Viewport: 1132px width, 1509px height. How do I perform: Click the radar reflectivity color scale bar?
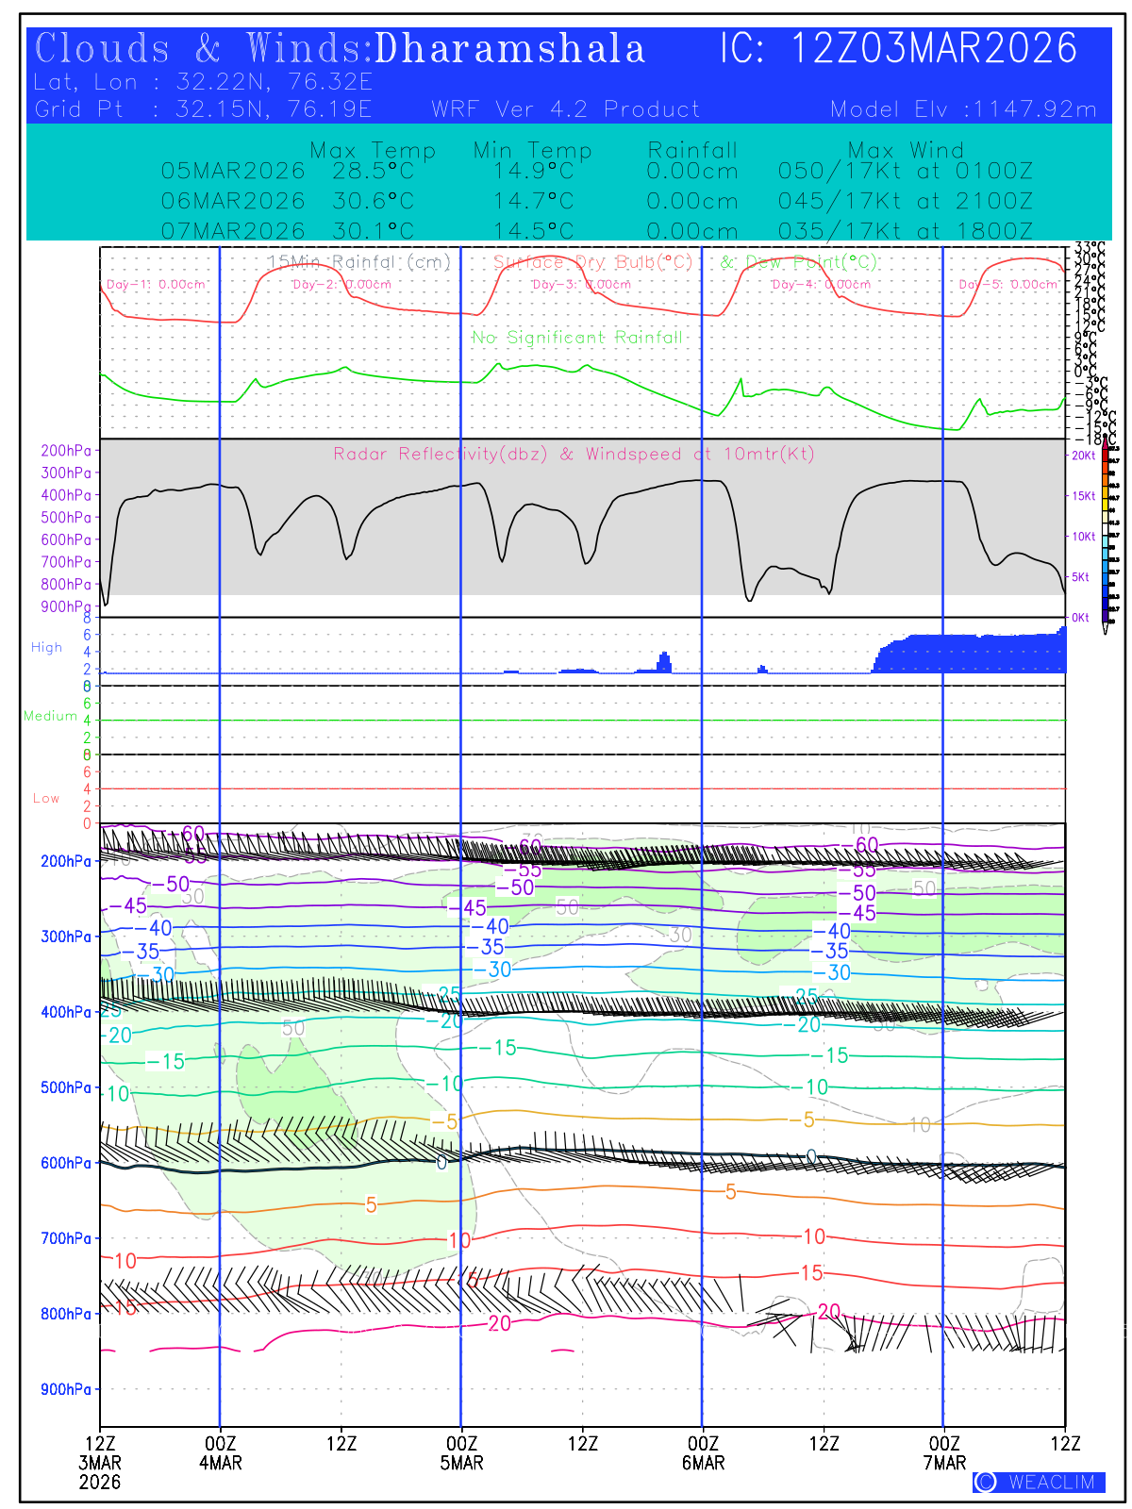1113,533
